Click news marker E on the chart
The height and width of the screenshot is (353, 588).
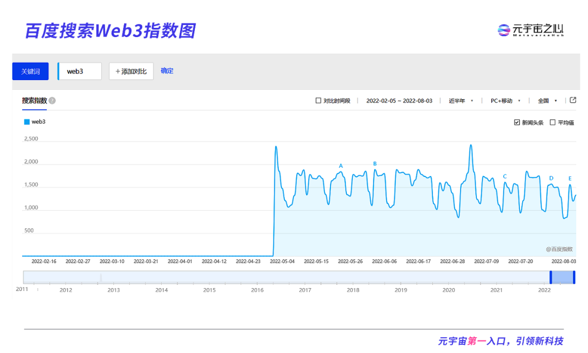click(x=570, y=179)
